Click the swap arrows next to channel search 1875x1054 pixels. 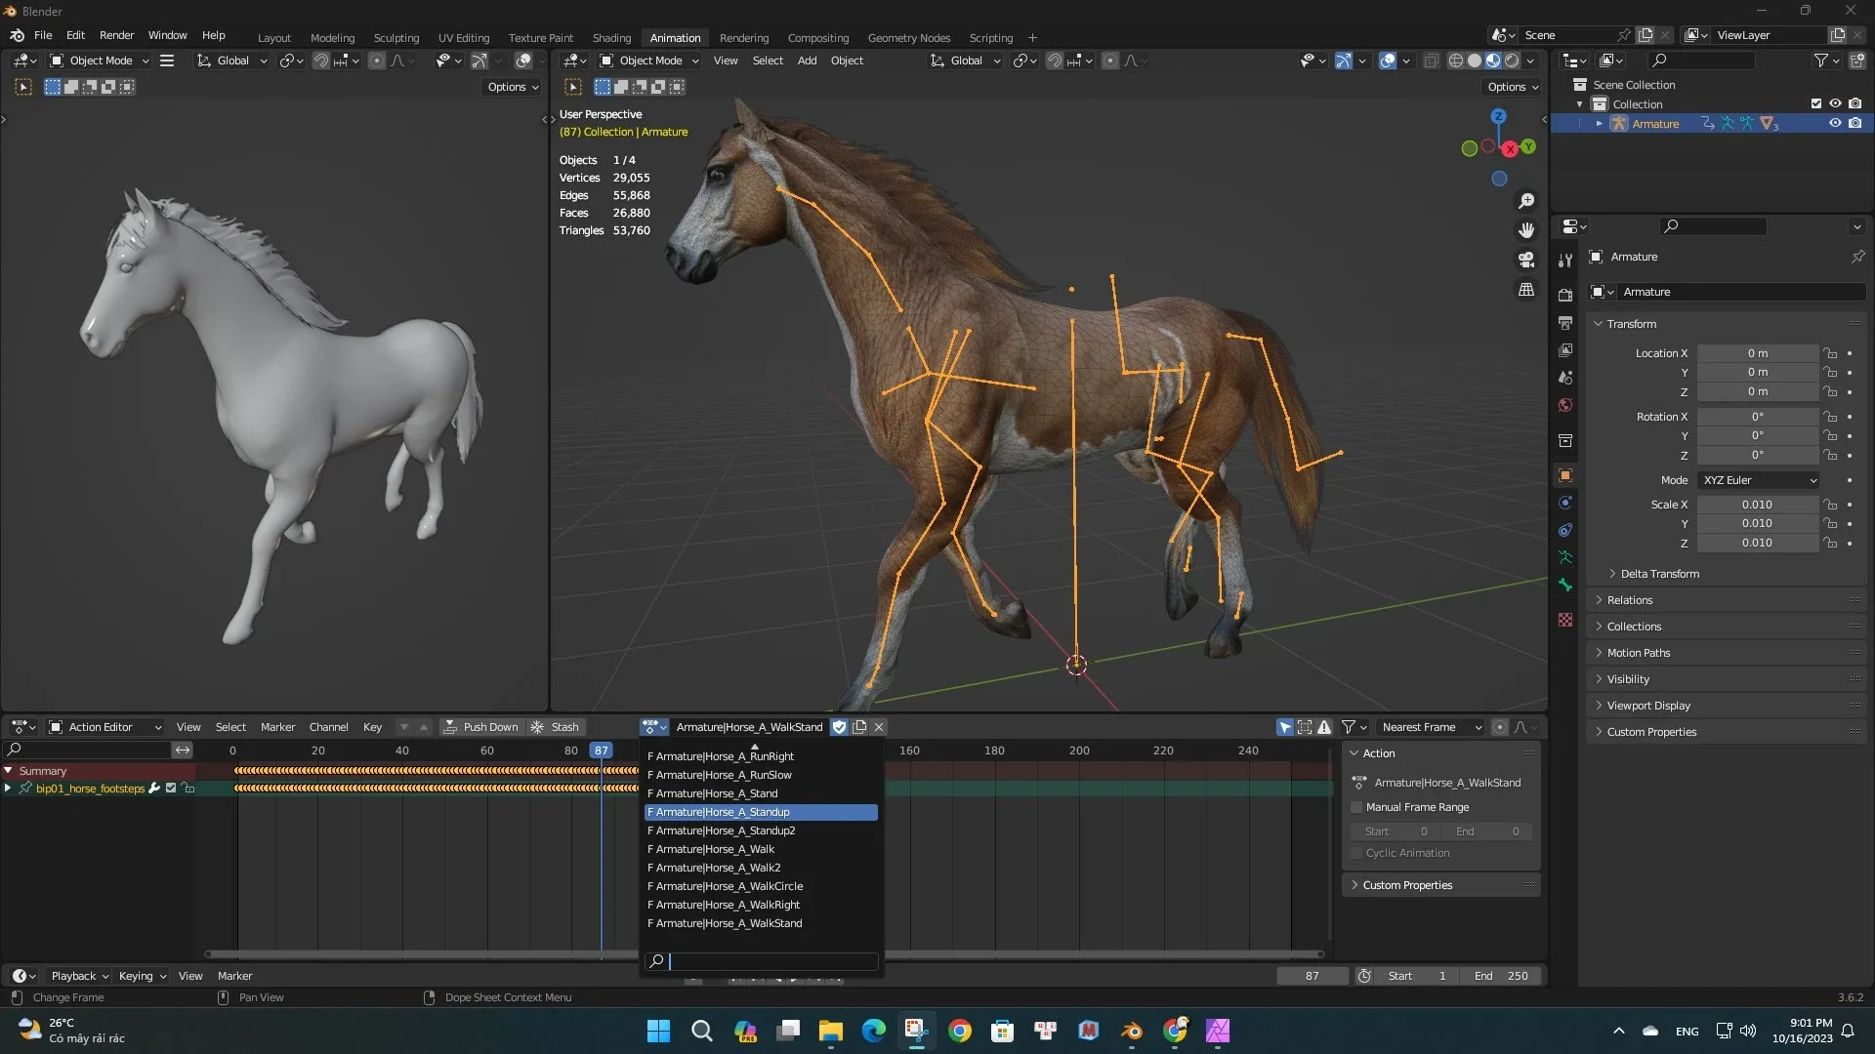click(x=183, y=750)
